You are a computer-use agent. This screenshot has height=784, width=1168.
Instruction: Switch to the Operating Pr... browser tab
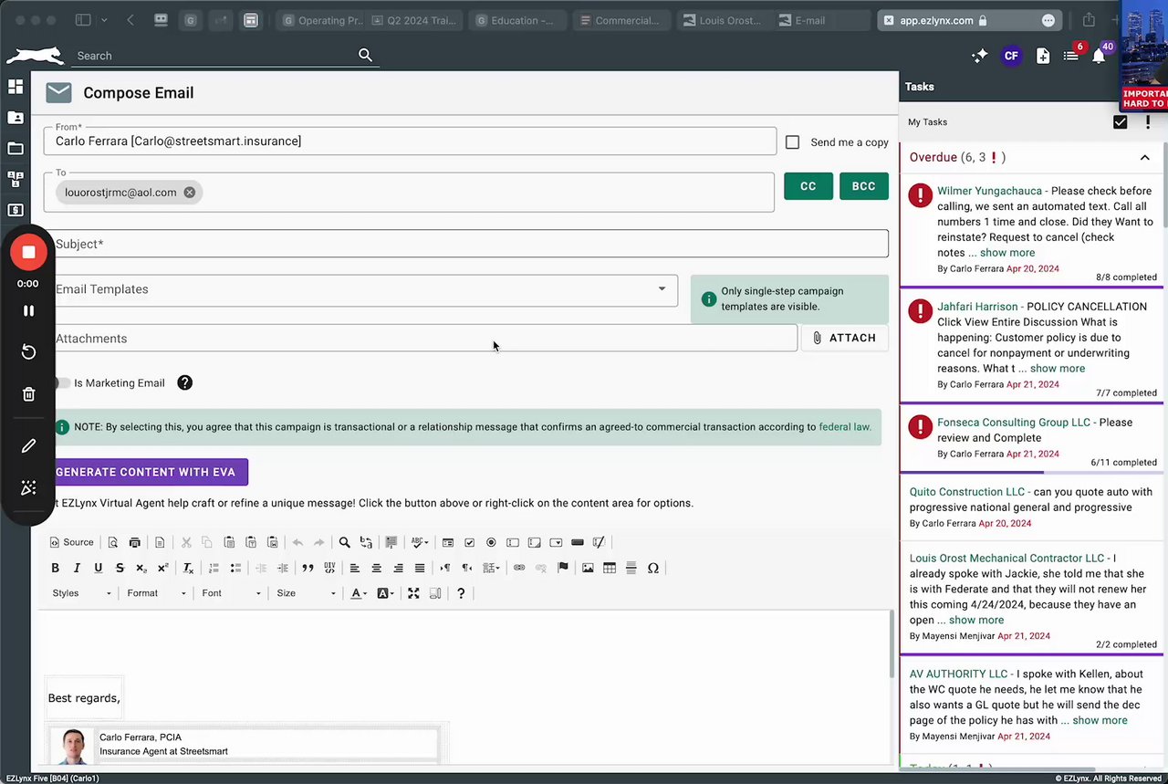(319, 20)
